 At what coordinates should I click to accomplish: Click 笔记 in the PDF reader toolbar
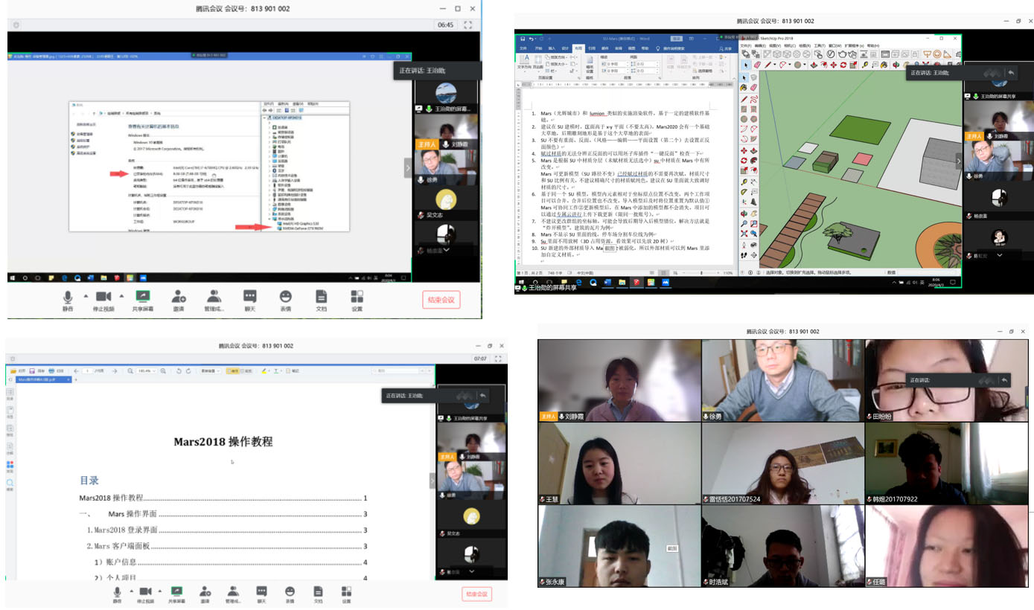point(293,370)
